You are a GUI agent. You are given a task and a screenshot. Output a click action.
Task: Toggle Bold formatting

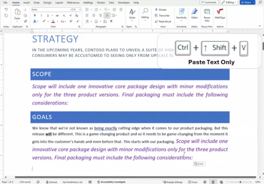click(35, 15)
